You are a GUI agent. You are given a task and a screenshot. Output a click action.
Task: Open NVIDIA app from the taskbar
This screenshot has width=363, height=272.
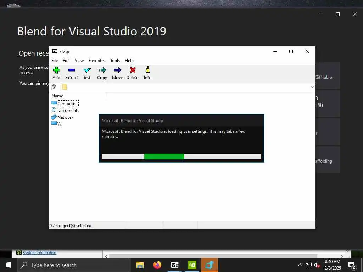192,265
